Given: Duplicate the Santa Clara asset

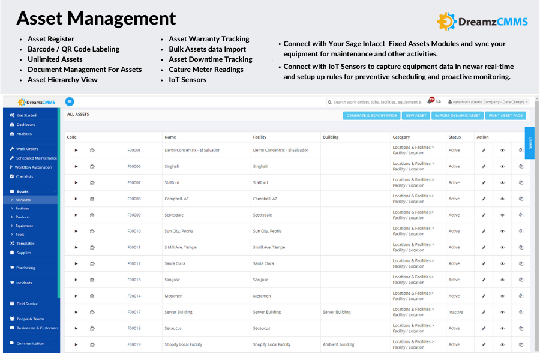Looking at the screenshot, I should tap(521, 263).
